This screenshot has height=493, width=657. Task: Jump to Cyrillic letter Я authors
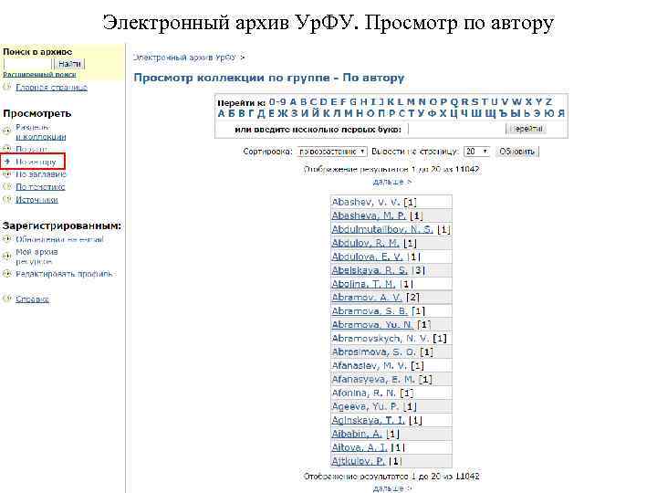click(561, 113)
